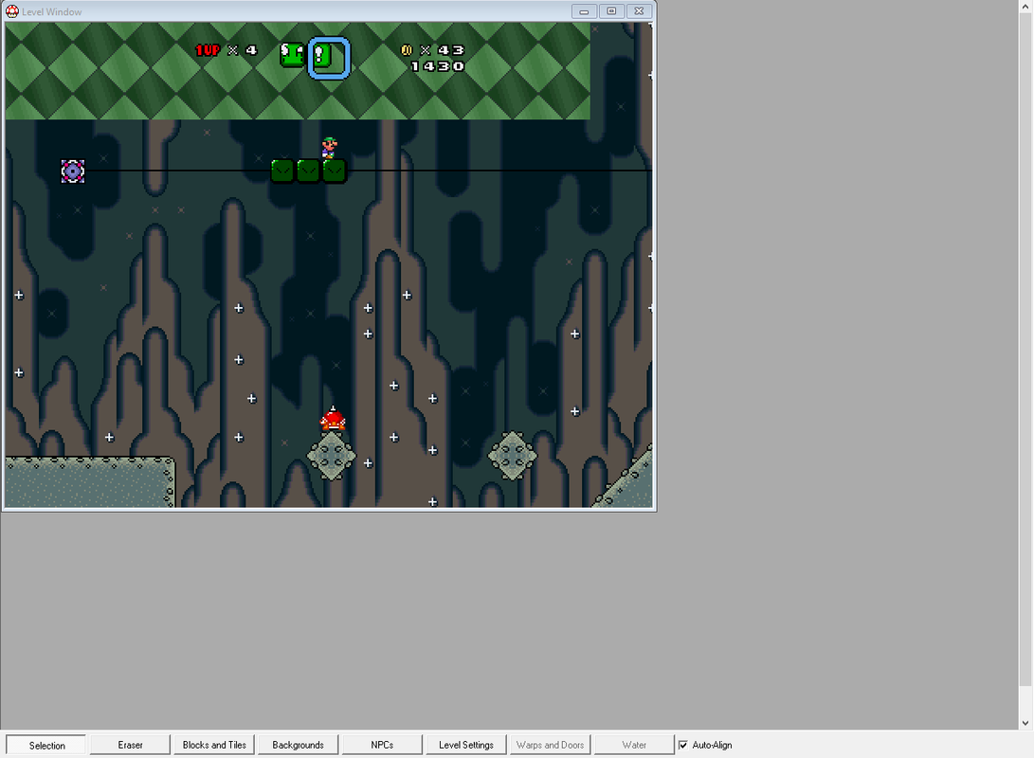Click the coin counter icon in HUD
This screenshot has height=758, width=1034.
407,50
